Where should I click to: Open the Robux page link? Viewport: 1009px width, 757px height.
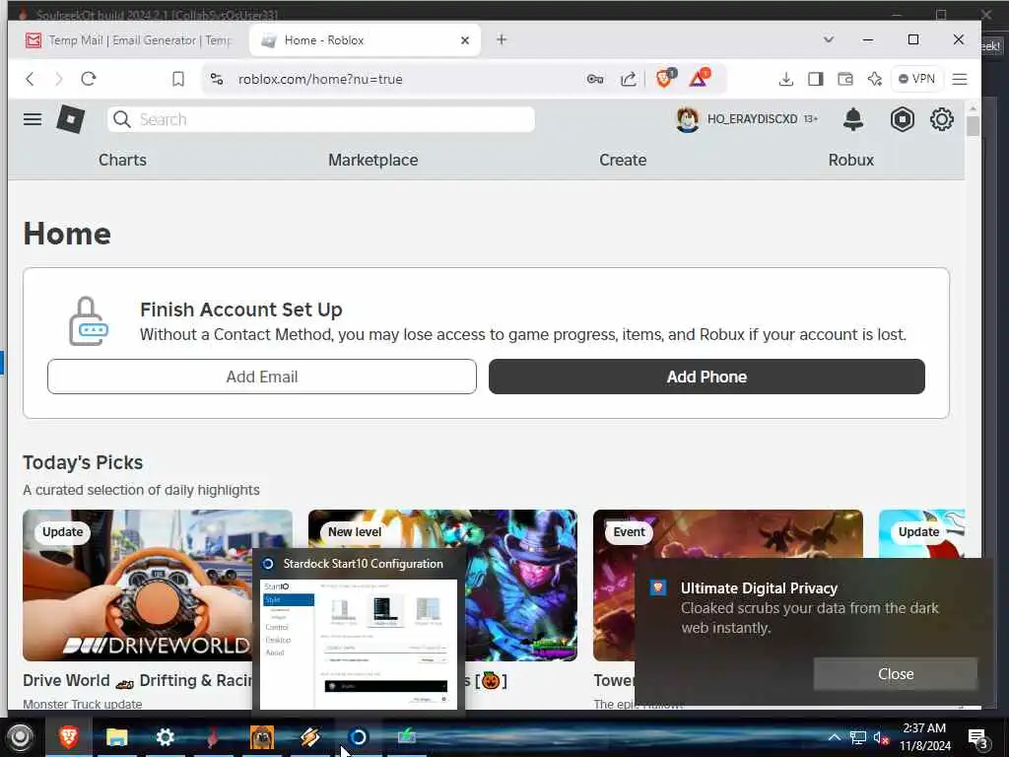click(x=850, y=160)
